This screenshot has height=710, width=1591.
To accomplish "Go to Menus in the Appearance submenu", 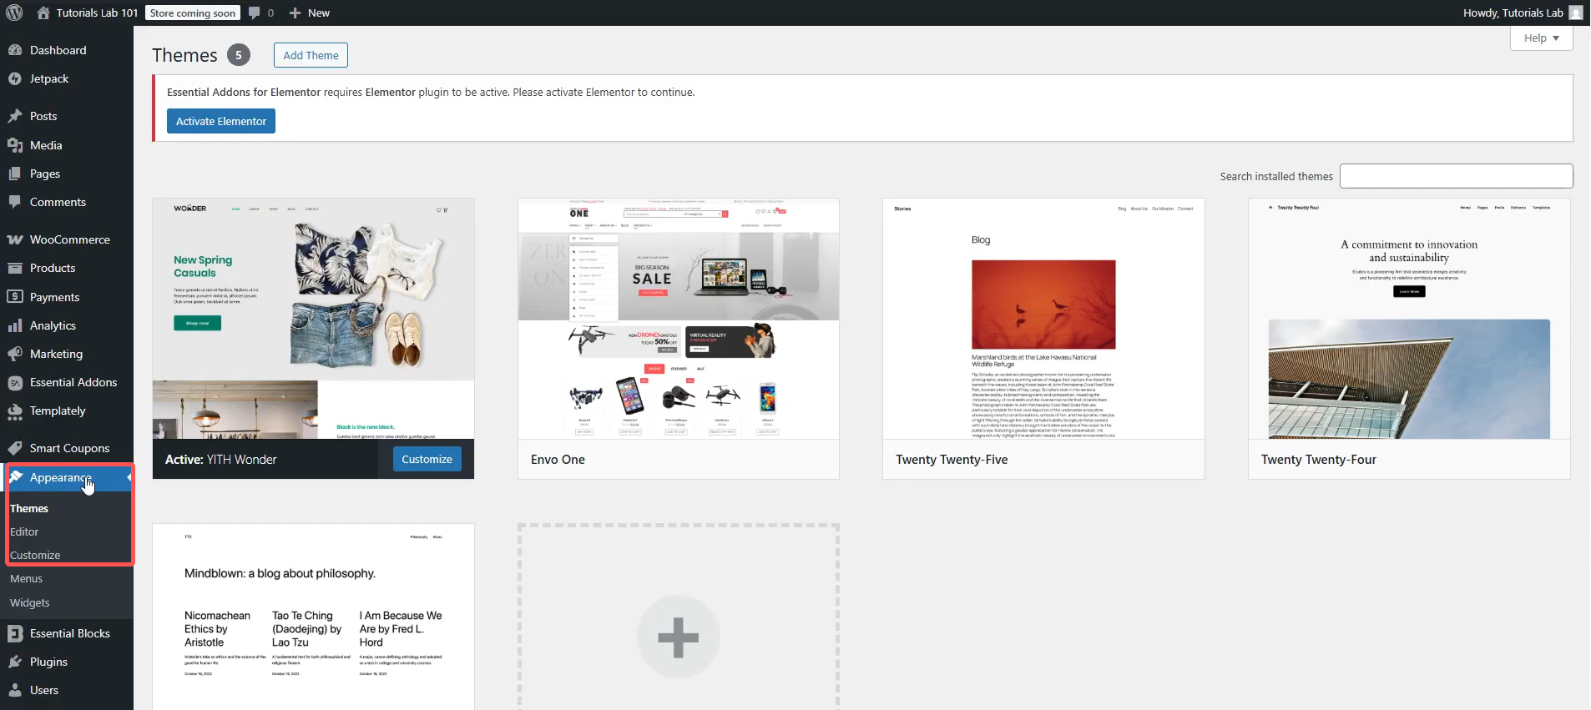I will click(x=26, y=578).
